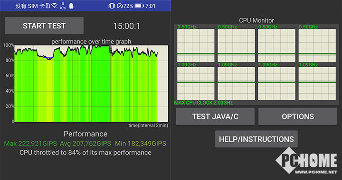
Task: Click the PCHOME watermark logo
Action: coord(306,161)
